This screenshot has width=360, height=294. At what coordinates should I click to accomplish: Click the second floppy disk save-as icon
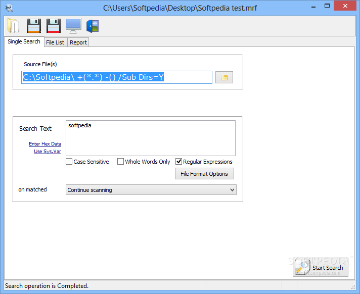54,26
